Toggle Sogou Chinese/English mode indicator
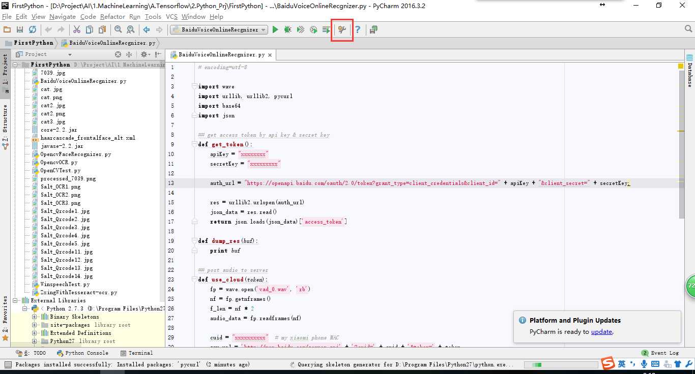 (622, 364)
